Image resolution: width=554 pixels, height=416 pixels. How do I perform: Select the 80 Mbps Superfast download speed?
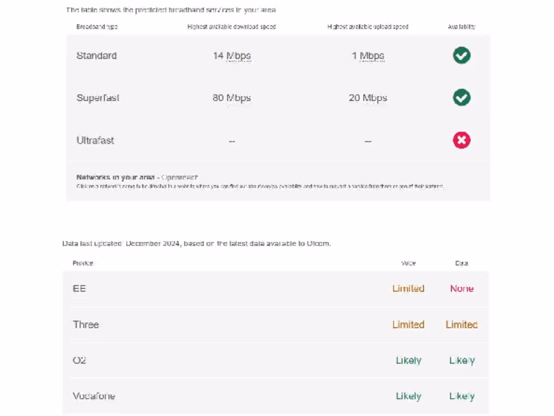[x=232, y=98]
